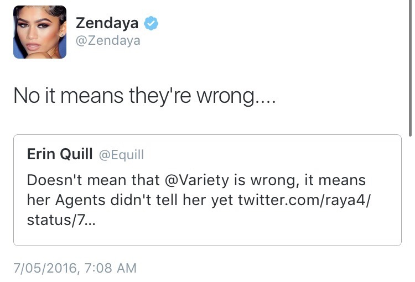The image size is (415, 282).
Task: Open the @Equill handle
Action: click(x=121, y=155)
